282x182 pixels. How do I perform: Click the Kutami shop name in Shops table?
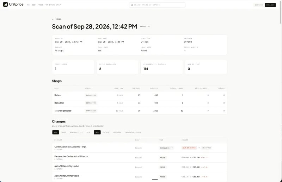pos(58,95)
